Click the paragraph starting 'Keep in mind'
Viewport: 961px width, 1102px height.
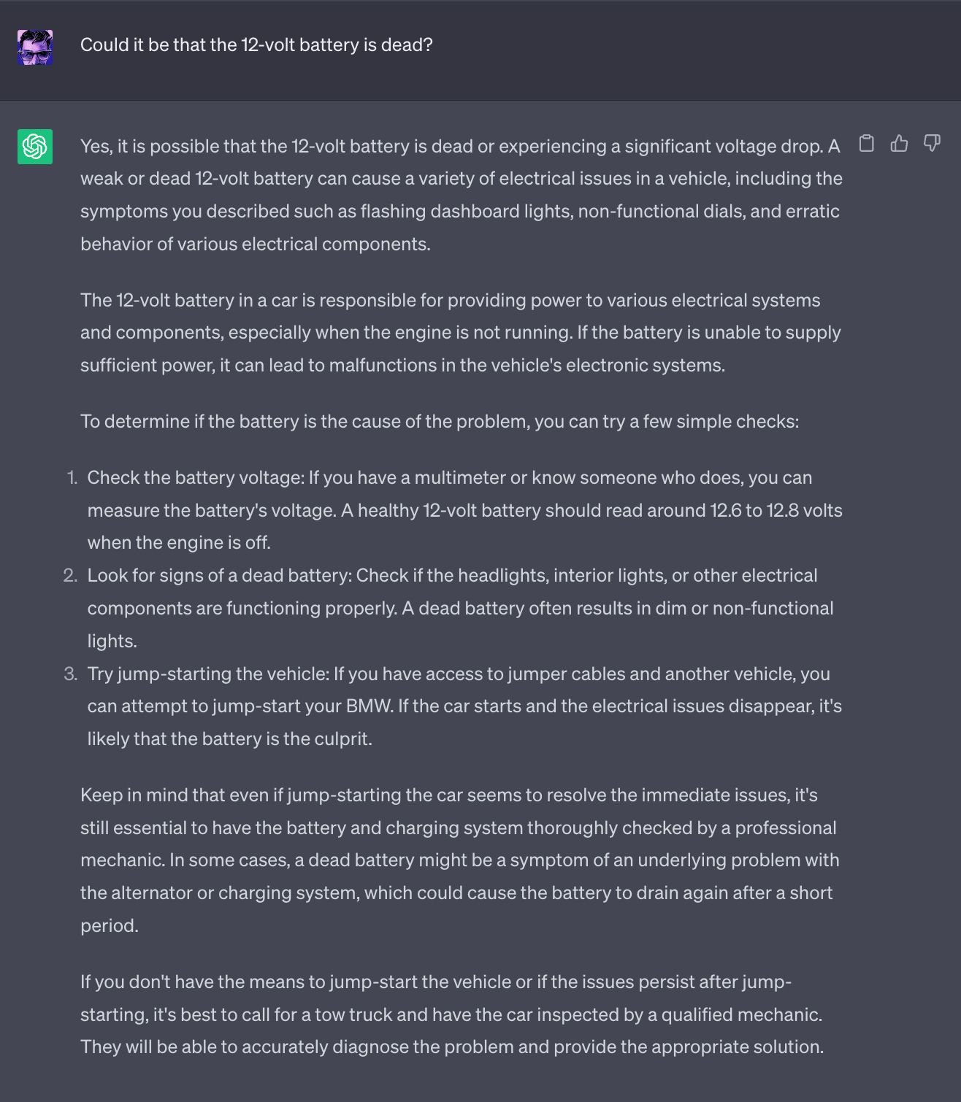click(460, 860)
